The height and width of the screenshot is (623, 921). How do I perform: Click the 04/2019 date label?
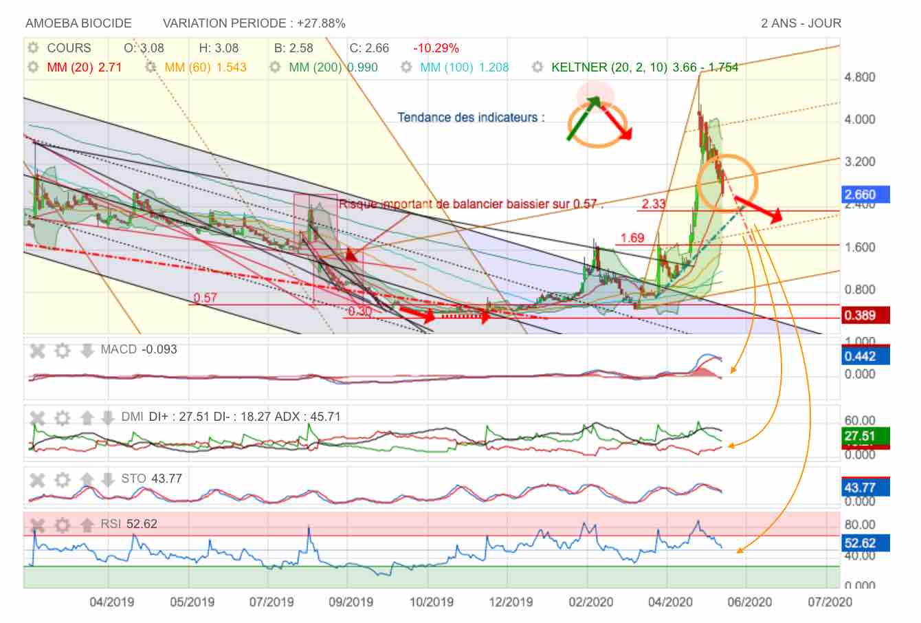(x=112, y=602)
